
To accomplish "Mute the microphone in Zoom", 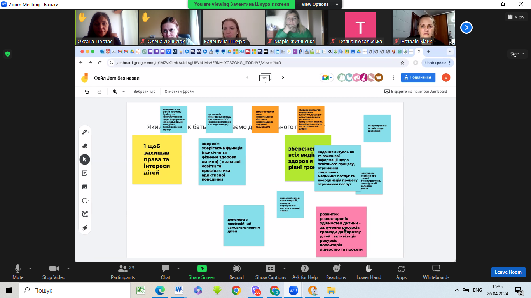I will pos(18,272).
